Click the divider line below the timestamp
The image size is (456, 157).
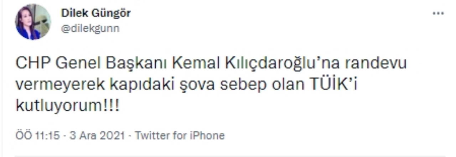230,156
